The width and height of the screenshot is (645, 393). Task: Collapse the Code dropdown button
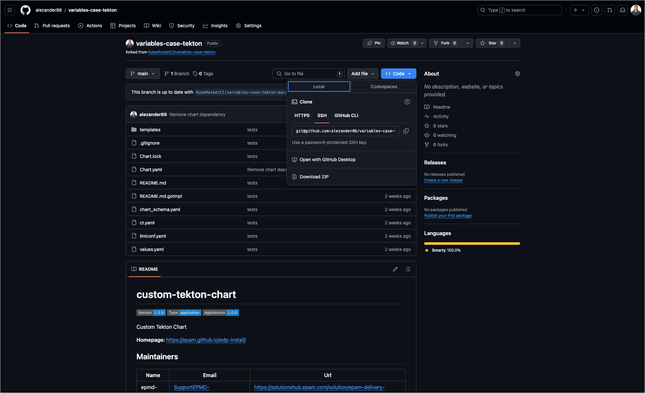(x=399, y=74)
